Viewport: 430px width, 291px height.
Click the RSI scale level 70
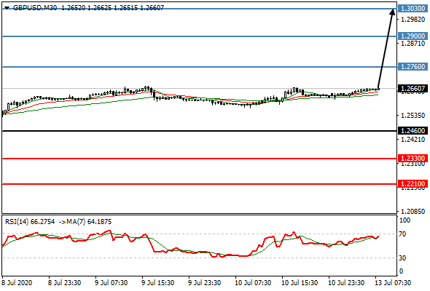tap(402, 234)
